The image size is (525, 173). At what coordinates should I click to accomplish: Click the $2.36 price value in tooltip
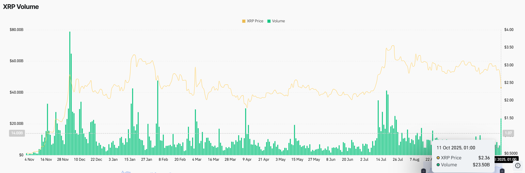(x=484, y=158)
